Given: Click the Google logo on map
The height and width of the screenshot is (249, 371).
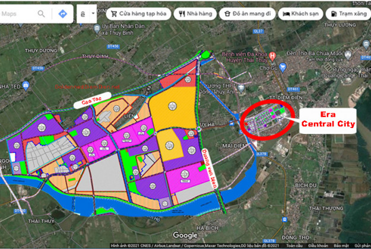Looking at the screenshot, I should [x=185, y=235].
